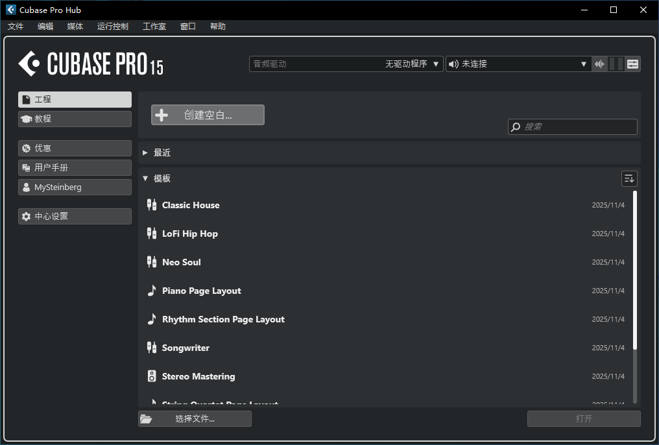The height and width of the screenshot is (445, 659).
Task: Click the speaker icon beside 未连接
Action: coord(453,64)
